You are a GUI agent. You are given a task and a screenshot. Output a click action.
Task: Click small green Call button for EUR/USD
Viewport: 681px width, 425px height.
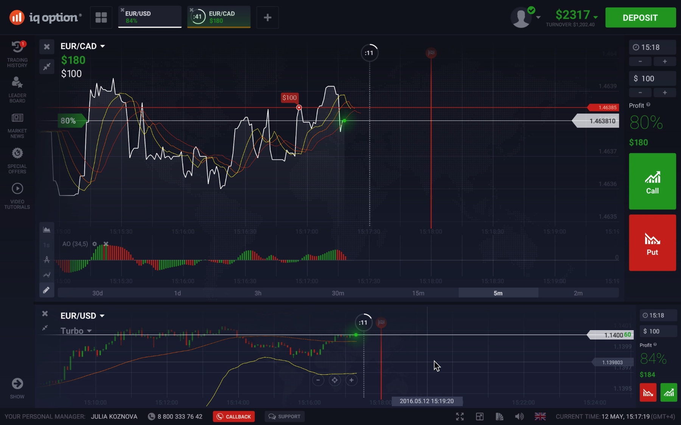(x=669, y=392)
